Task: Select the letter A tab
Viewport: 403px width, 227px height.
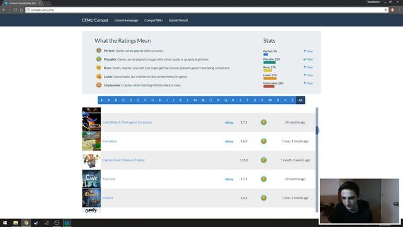Action: (x=109, y=100)
